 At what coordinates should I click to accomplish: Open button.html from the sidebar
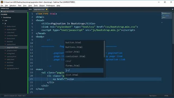(x=11, y=26)
